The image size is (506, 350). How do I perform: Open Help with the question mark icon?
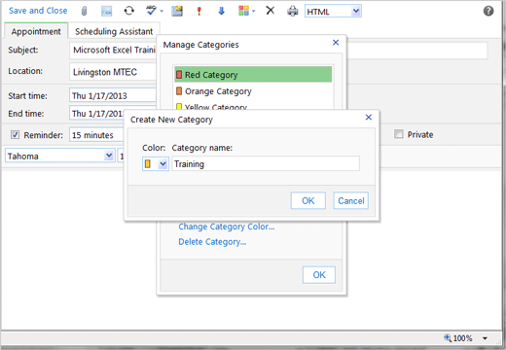(488, 11)
